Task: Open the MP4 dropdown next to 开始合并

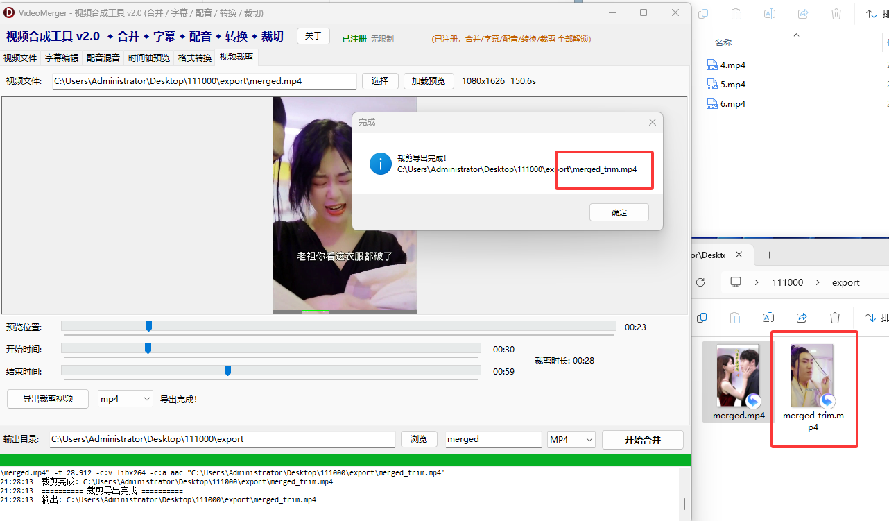Action: (x=571, y=439)
